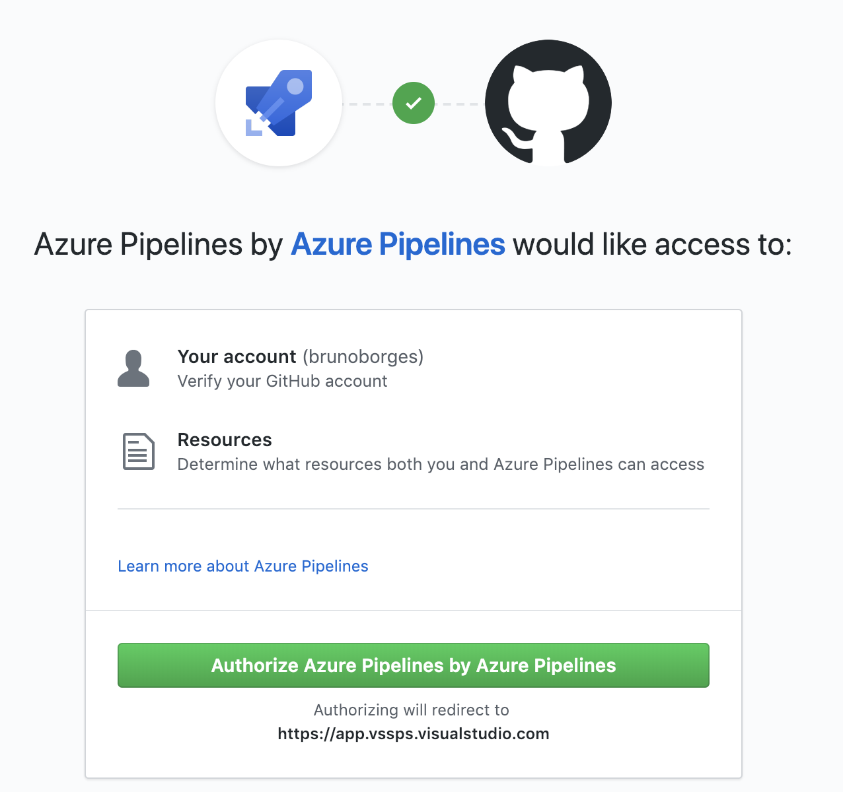
Task: Click dashed line between rocket and checkmark
Action: tap(367, 104)
